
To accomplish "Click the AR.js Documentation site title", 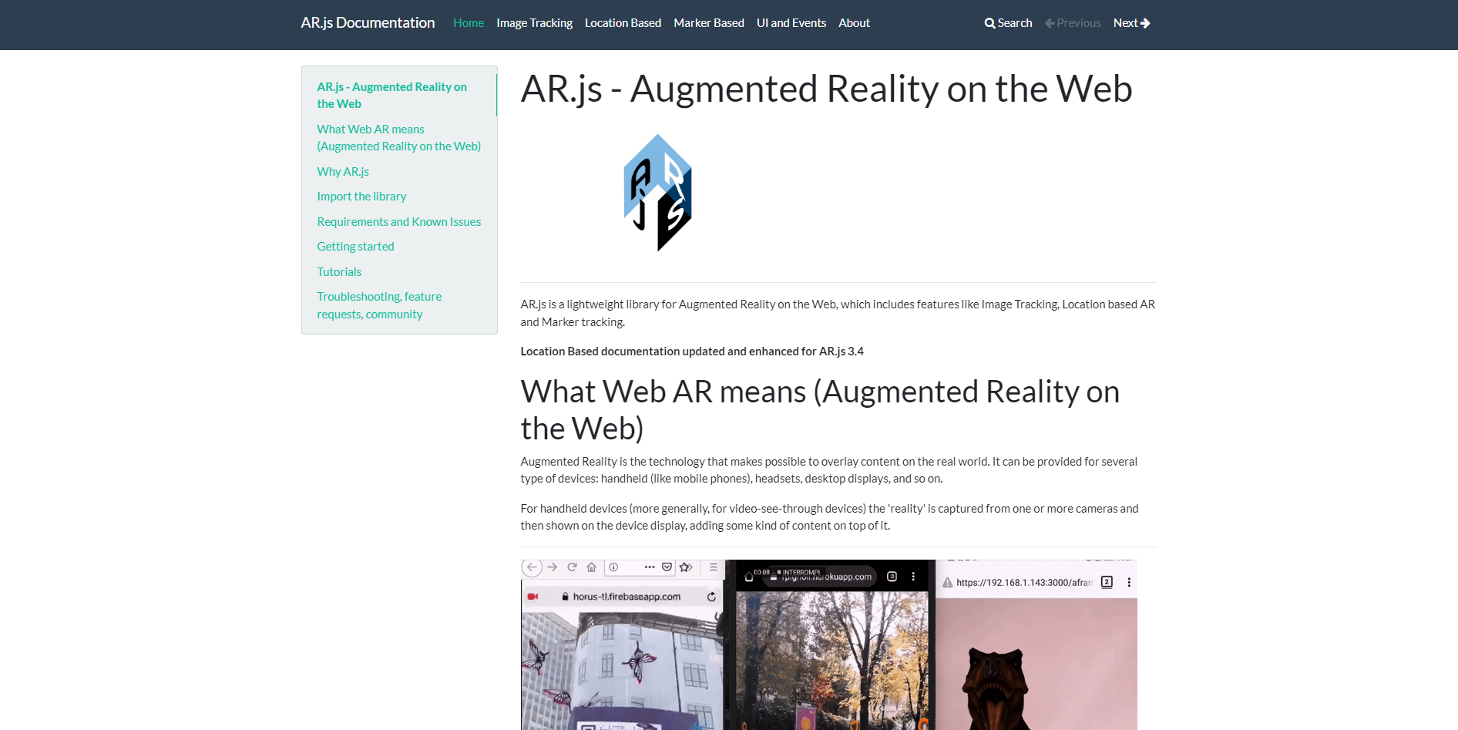I will click(368, 23).
